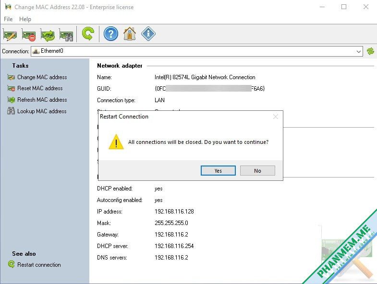The width and height of the screenshot is (377, 284).
Task: Click the card icon beside Refresh MAC address task
Action: click(11, 100)
